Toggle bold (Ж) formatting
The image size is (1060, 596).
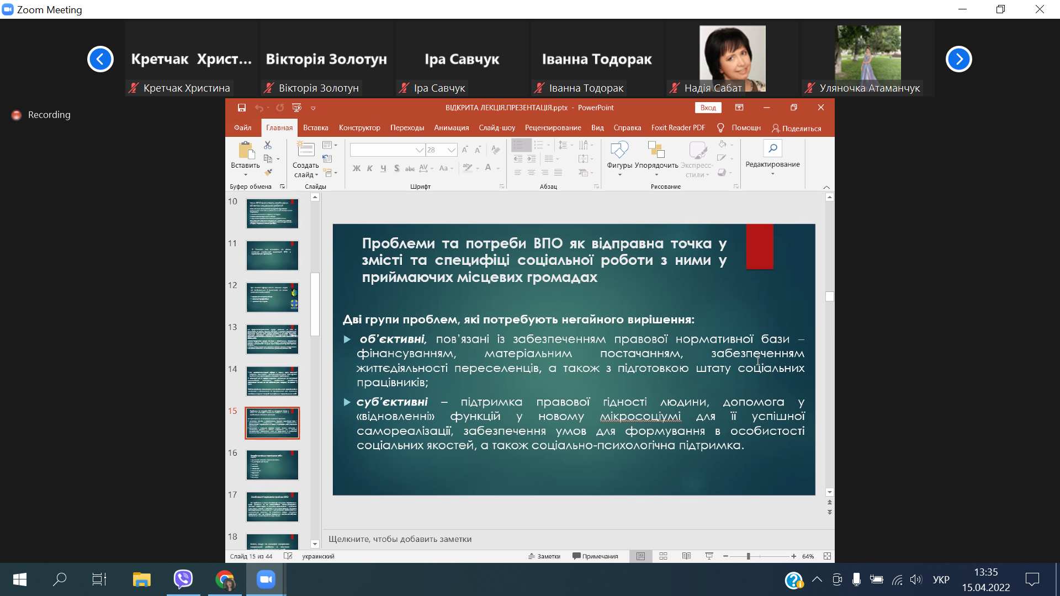(x=357, y=168)
